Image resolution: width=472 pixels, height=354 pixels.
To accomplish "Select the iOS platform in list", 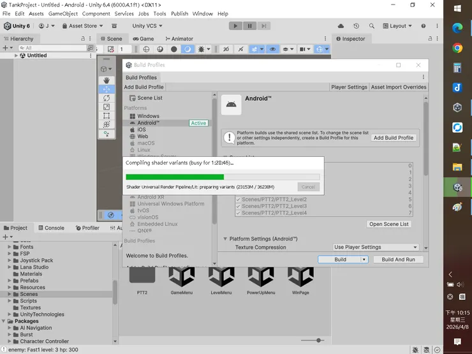I will (142, 129).
